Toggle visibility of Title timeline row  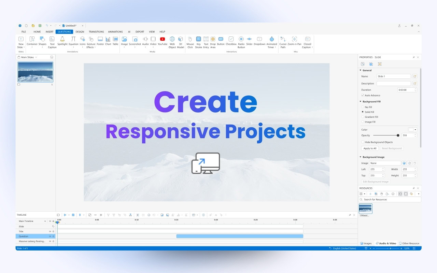tap(50, 231)
